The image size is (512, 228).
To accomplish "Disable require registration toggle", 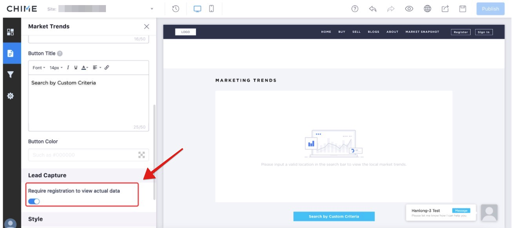I will (x=34, y=201).
